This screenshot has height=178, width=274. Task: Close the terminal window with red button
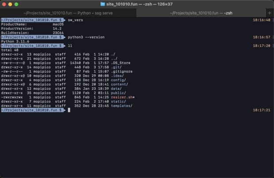(x=4, y=4)
